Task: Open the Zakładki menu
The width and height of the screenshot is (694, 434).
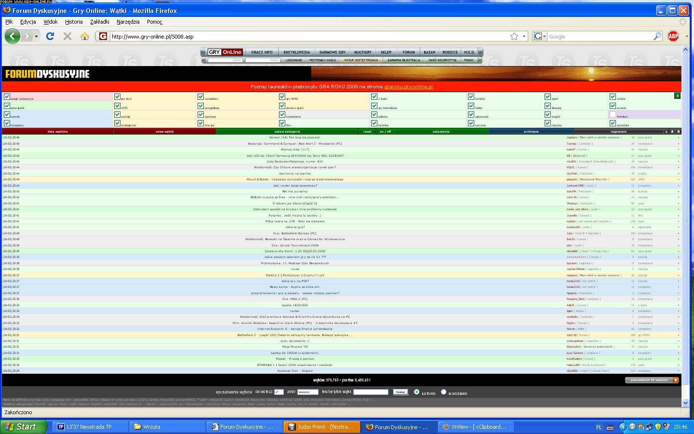Action: 99,22
